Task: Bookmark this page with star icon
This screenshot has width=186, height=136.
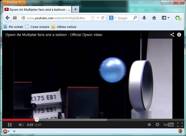Action: click(x=93, y=18)
